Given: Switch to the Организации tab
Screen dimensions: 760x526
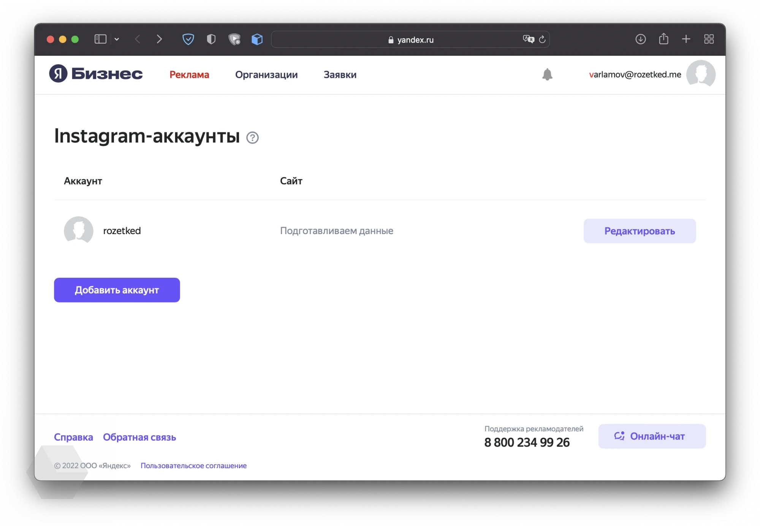Looking at the screenshot, I should click(x=266, y=74).
